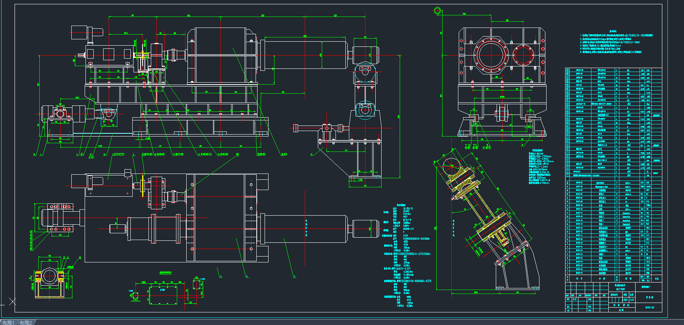The width and height of the screenshot is (684, 325).
Task: Select the red-green concentric circle marker at top
Action: coord(437,11)
